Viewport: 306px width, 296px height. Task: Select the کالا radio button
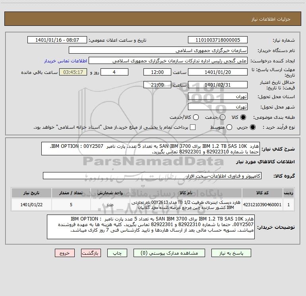[x=243, y=117]
